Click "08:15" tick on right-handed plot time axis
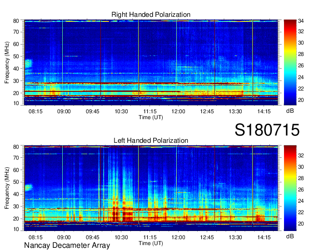The image size is (309, 251). click(35, 111)
